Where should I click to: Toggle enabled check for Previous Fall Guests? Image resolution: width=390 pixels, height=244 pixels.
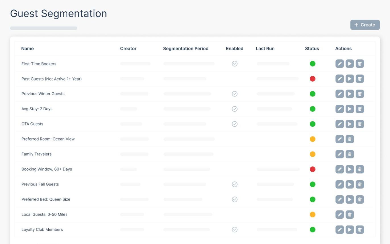click(235, 184)
